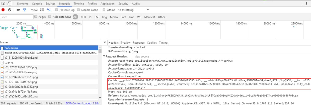Click the request list scrollbar thumb
This screenshot has width=311, height=105.
(100, 51)
